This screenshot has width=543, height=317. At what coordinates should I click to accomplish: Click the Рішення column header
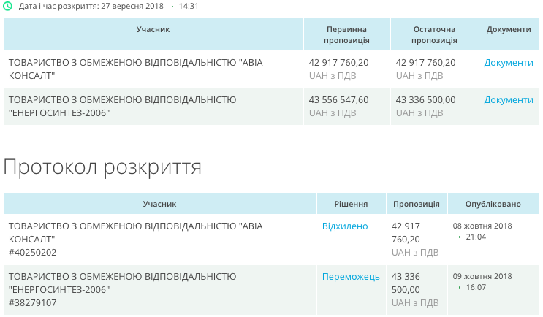pyautogui.click(x=351, y=204)
